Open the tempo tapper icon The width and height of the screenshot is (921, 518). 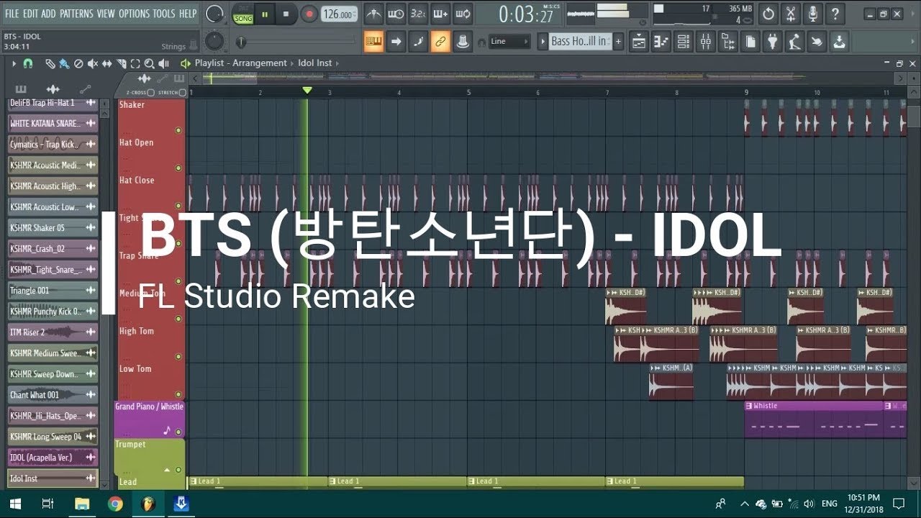pyautogui.click(x=794, y=42)
